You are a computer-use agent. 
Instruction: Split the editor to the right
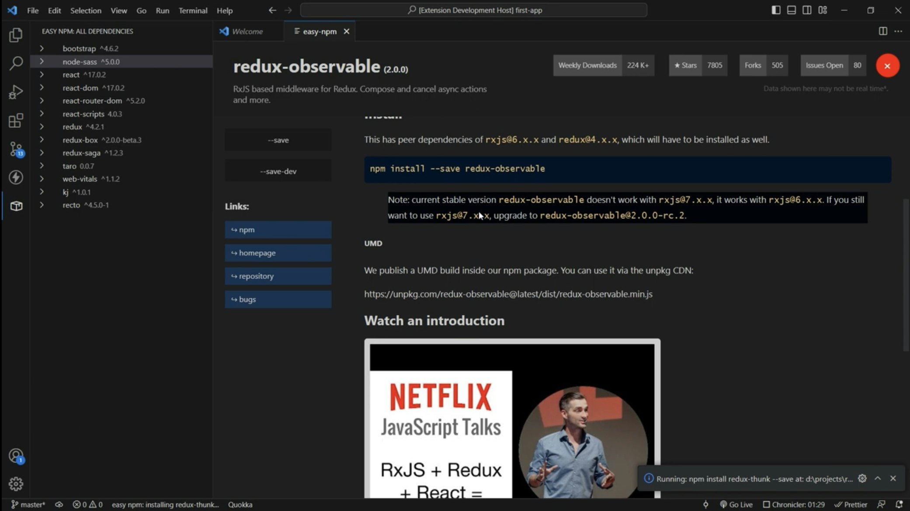883,31
